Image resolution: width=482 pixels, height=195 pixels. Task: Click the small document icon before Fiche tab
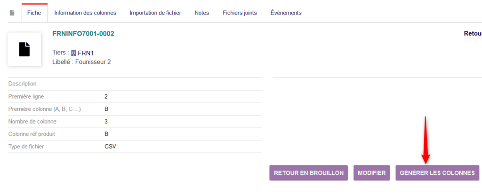click(x=12, y=13)
